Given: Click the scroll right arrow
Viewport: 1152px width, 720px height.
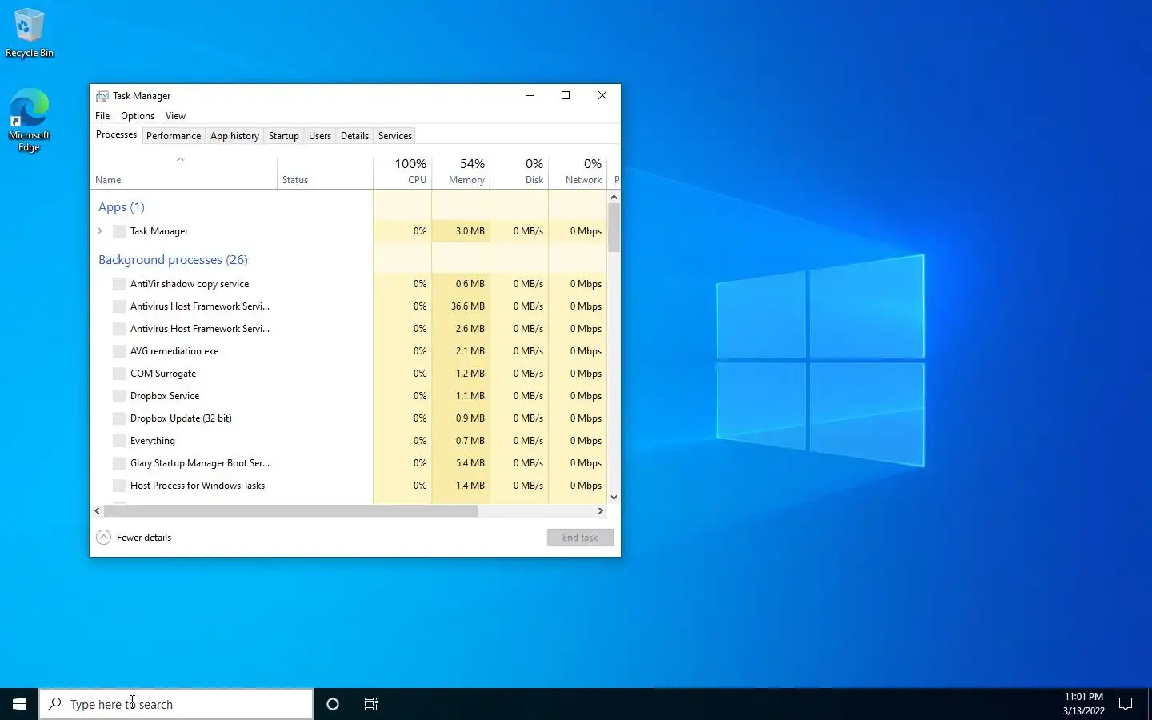Looking at the screenshot, I should tap(601, 510).
